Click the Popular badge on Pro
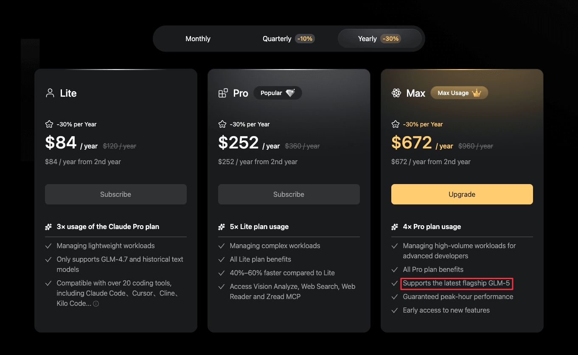 tap(272, 93)
